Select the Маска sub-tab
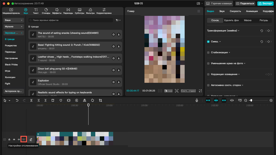Viewport: 276px width, 155px height. (x=247, y=20)
